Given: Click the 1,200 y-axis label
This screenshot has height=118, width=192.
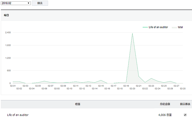Looking at the screenshot, I should [8, 58].
